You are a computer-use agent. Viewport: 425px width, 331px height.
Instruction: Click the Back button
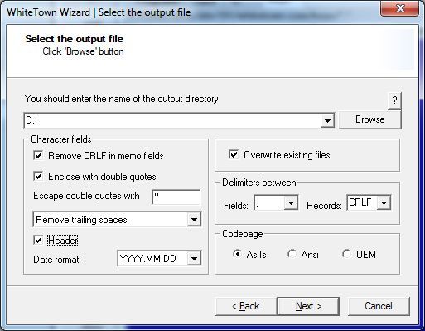[246, 306]
